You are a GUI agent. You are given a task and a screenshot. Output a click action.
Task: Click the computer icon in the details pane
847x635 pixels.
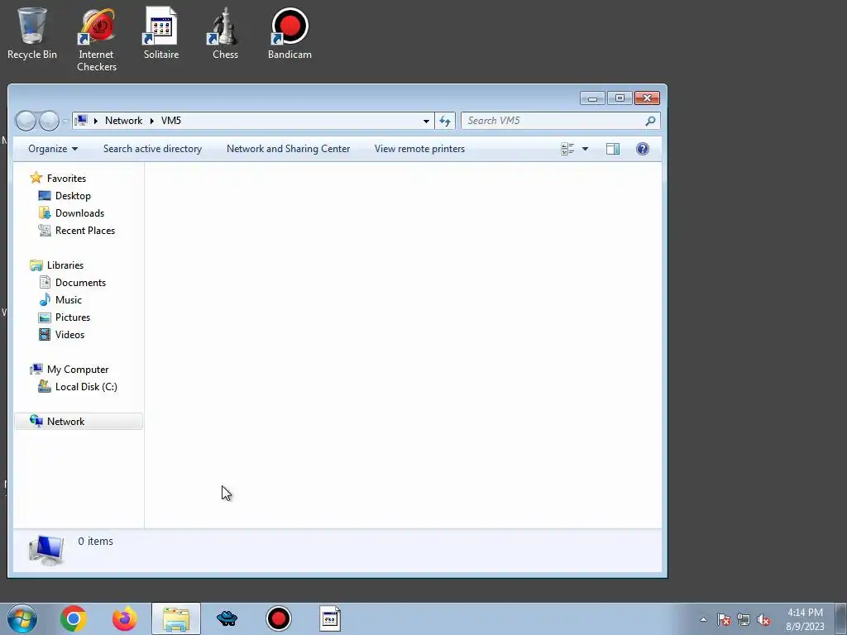pyautogui.click(x=46, y=550)
